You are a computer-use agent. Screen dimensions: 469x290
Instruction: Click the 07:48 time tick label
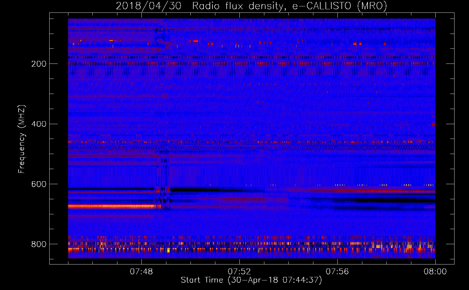tap(141, 272)
